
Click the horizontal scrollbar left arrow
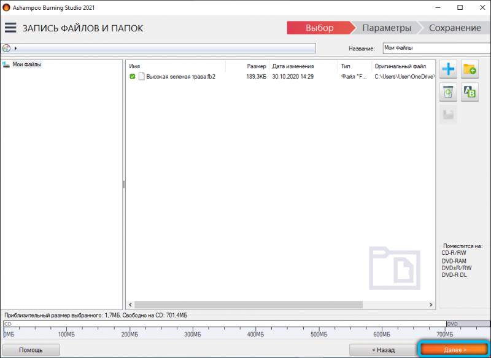pyautogui.click(x=130, y=305)
